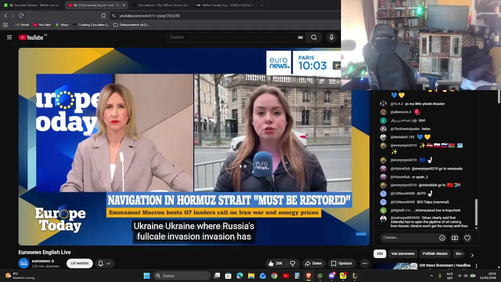Show hidden system tray icons
The width and height of the screenshot is (501, 282).
[431, 276]
